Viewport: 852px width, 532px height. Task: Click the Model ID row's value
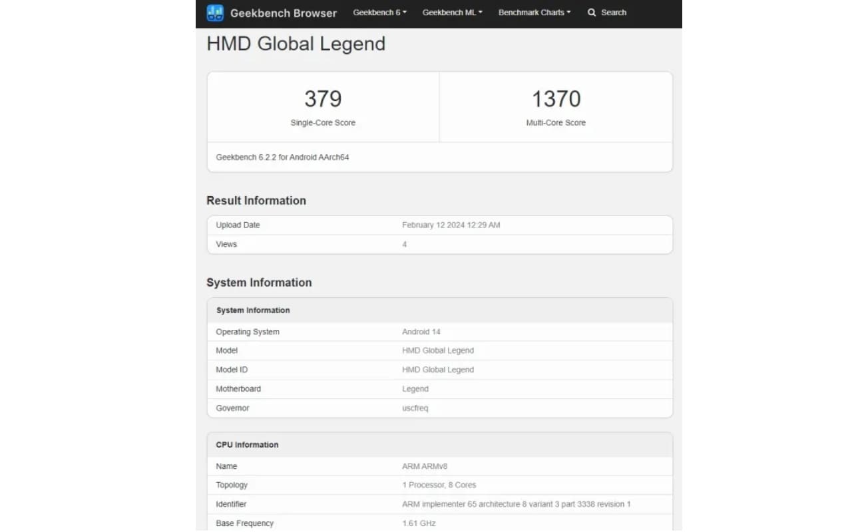[437, 370]
